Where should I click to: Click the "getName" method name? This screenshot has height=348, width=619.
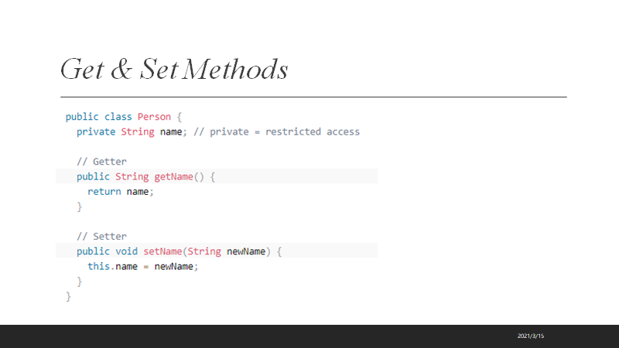[173, 177]
